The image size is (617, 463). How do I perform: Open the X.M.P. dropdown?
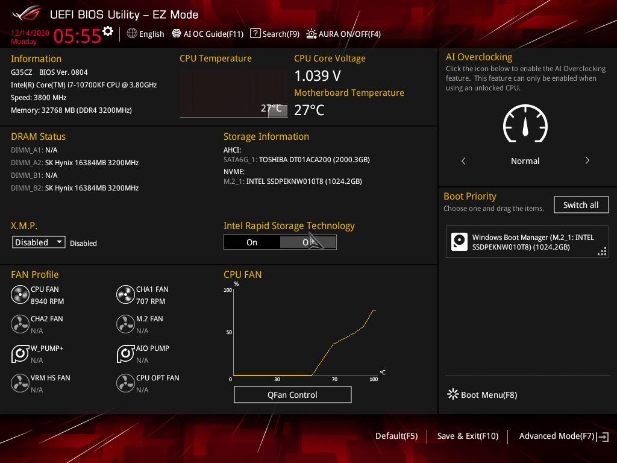point(39,242)
